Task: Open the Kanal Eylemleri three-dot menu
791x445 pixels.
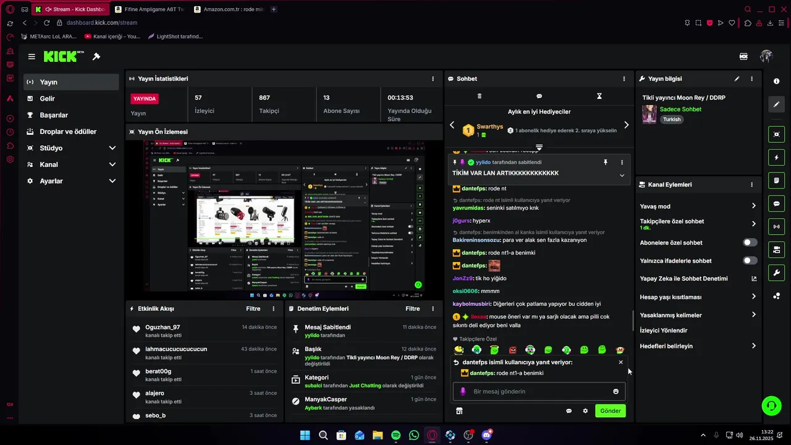Action: 751,184
